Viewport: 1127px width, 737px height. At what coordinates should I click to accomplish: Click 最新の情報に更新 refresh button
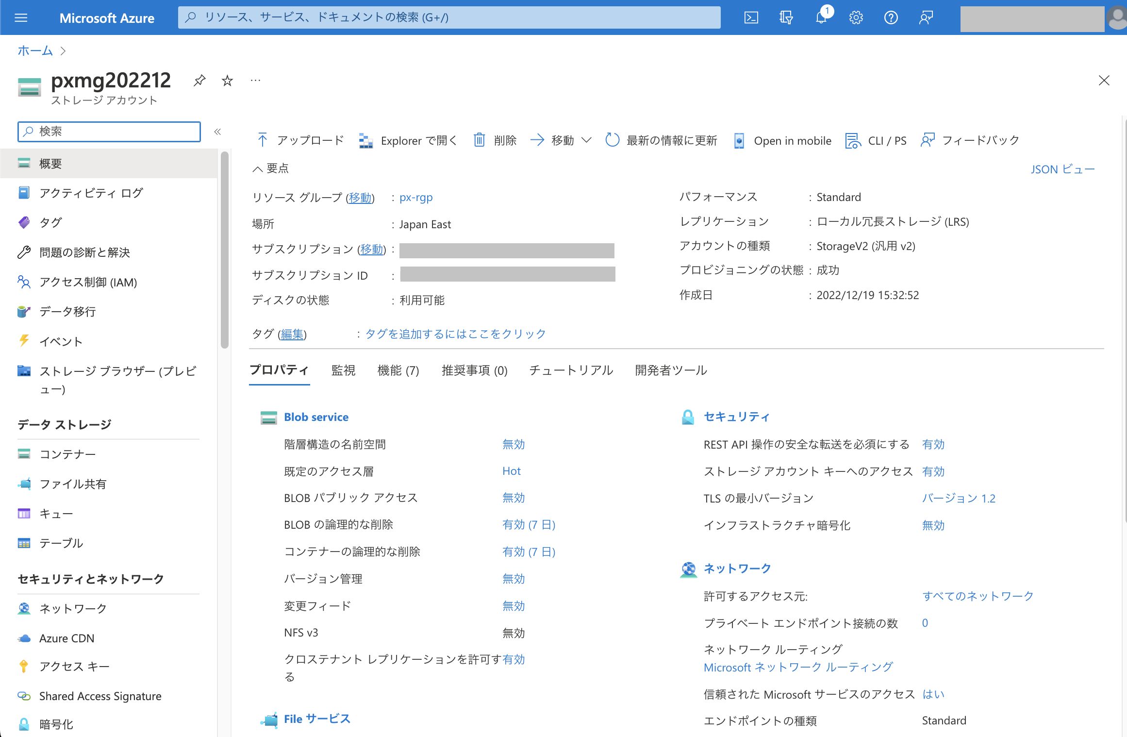[661, 141]
